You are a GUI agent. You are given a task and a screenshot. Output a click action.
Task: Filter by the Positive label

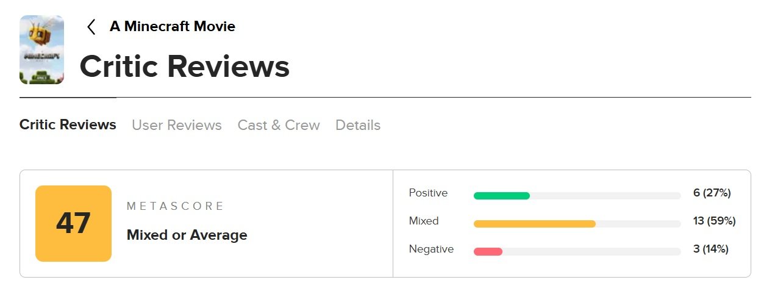[x=428, y=193]
